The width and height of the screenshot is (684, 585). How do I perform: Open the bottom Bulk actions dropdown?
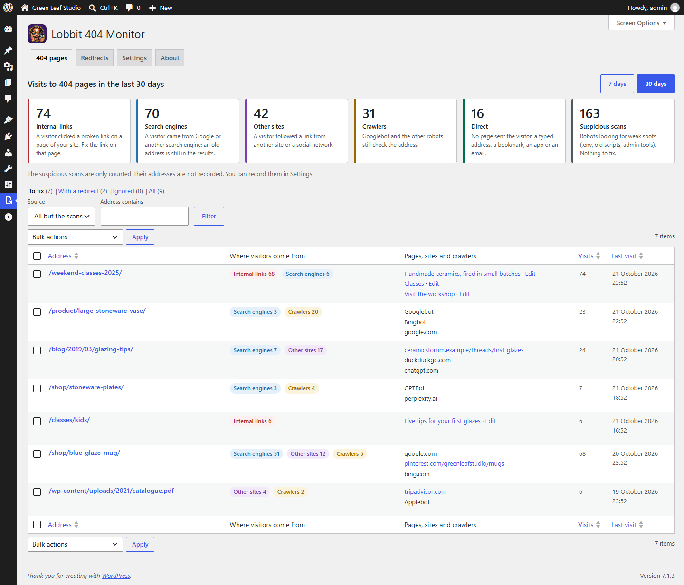click(76, 544)
